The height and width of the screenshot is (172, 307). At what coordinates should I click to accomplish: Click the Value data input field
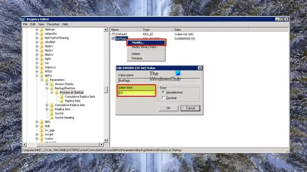click(136, 93)
